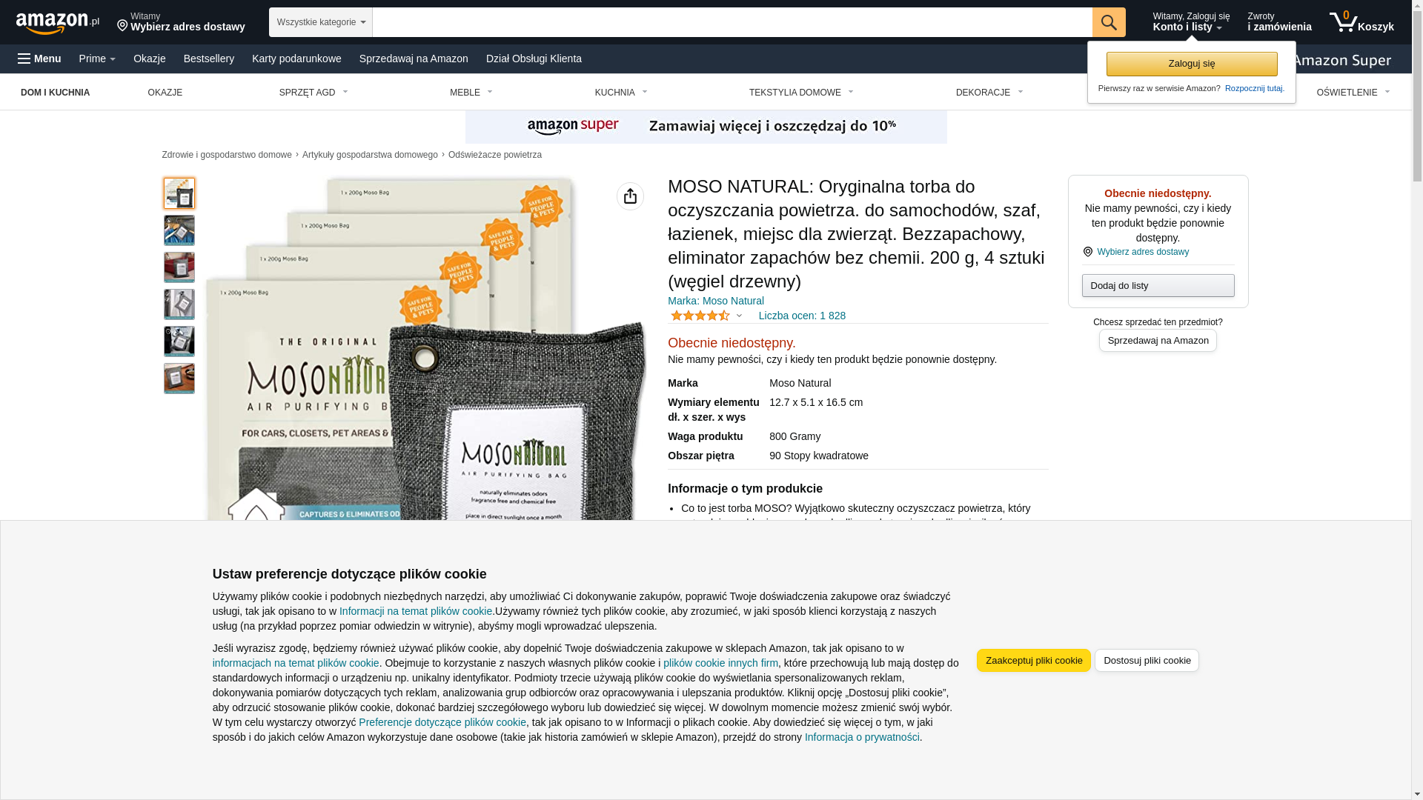This screenshot has width=1423, height=800.
Task: Expand the Wszystkie kategorie search dropdown
Action: (321, 22)
